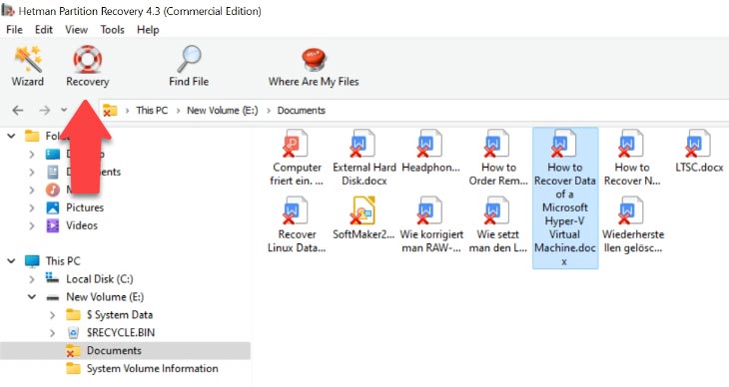
Task: Select Recover Linux Data... document
Action: tap(297, 224)
